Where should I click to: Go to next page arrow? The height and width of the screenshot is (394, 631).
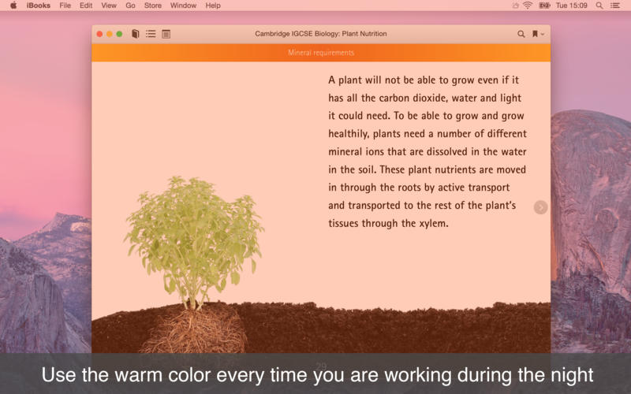(x=540, y=207)
